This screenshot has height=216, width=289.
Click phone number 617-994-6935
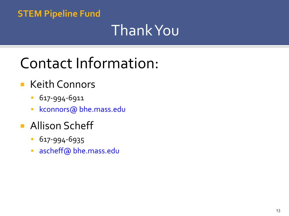click(62, 139)
